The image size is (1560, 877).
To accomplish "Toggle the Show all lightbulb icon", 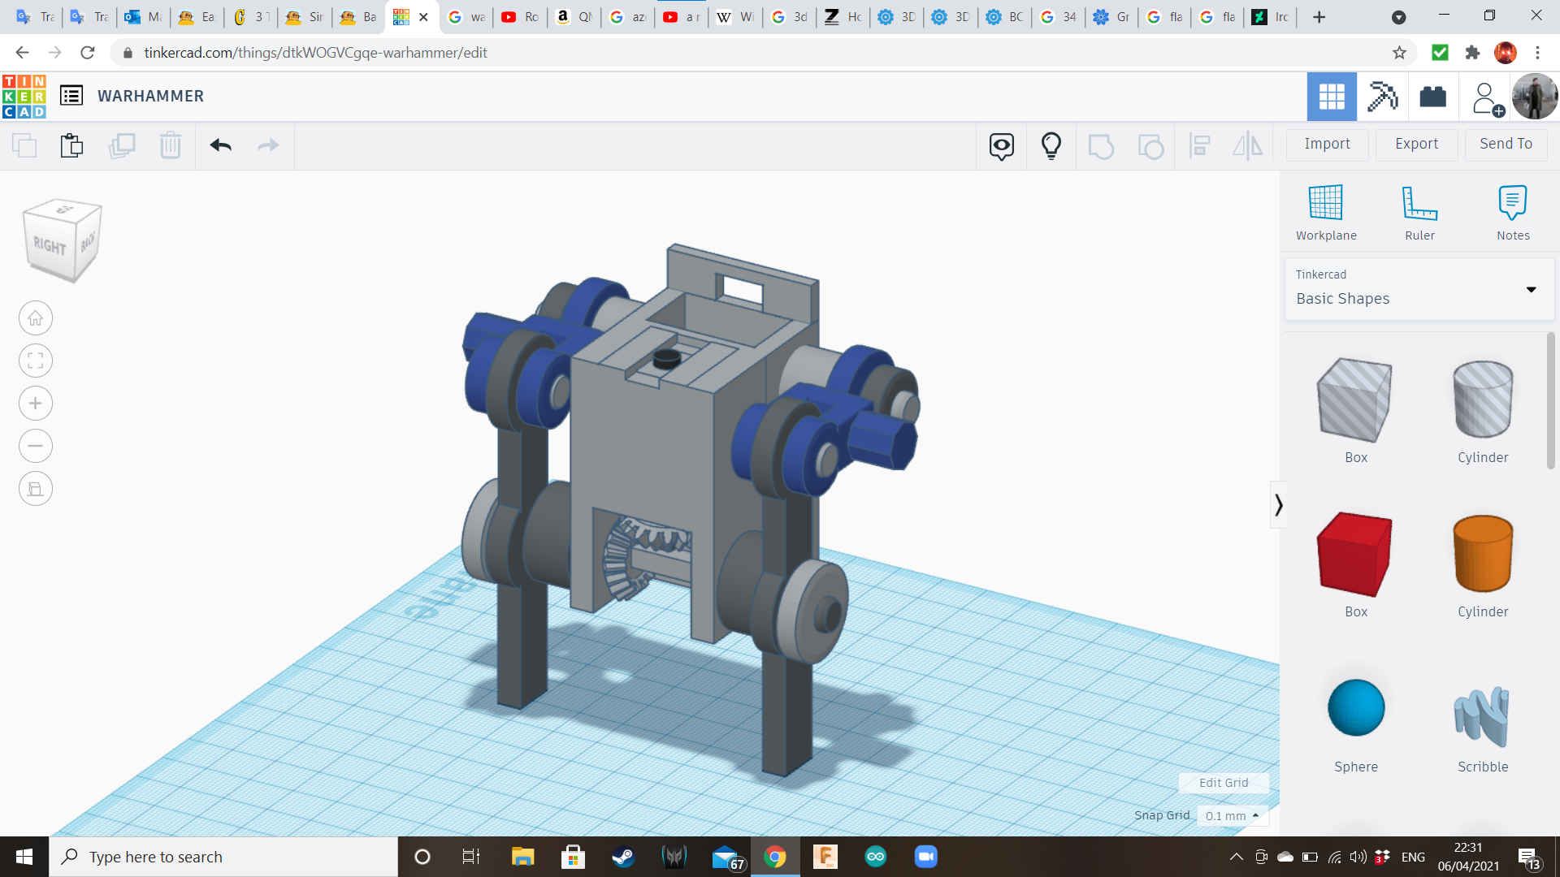I will tap(1051, 145).
